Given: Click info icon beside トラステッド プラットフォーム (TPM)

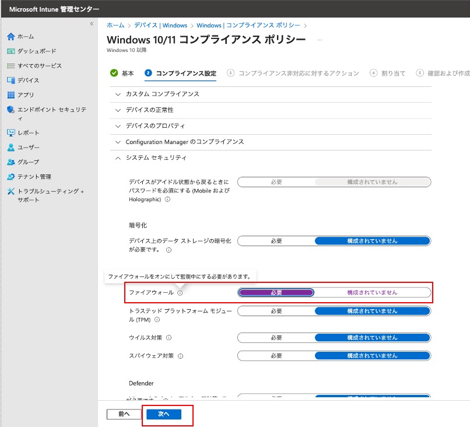Looking at the screenshot, I should point(157,320).
